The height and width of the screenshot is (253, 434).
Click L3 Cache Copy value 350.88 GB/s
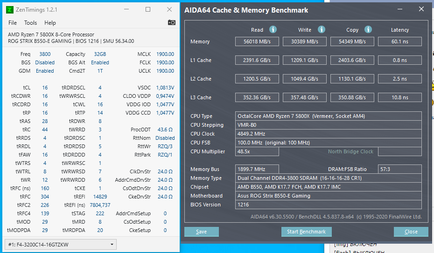[x=352, y=97]
